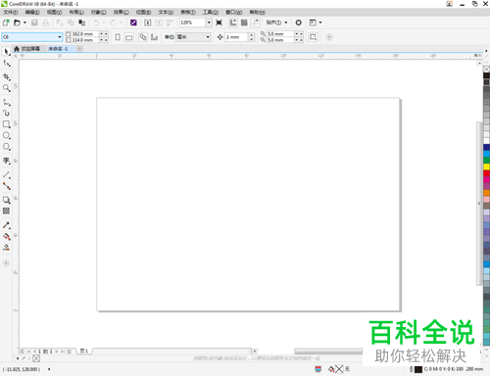Select the Polygon tool
Screen dimensions: 490x376
click(x=6, y=147)
